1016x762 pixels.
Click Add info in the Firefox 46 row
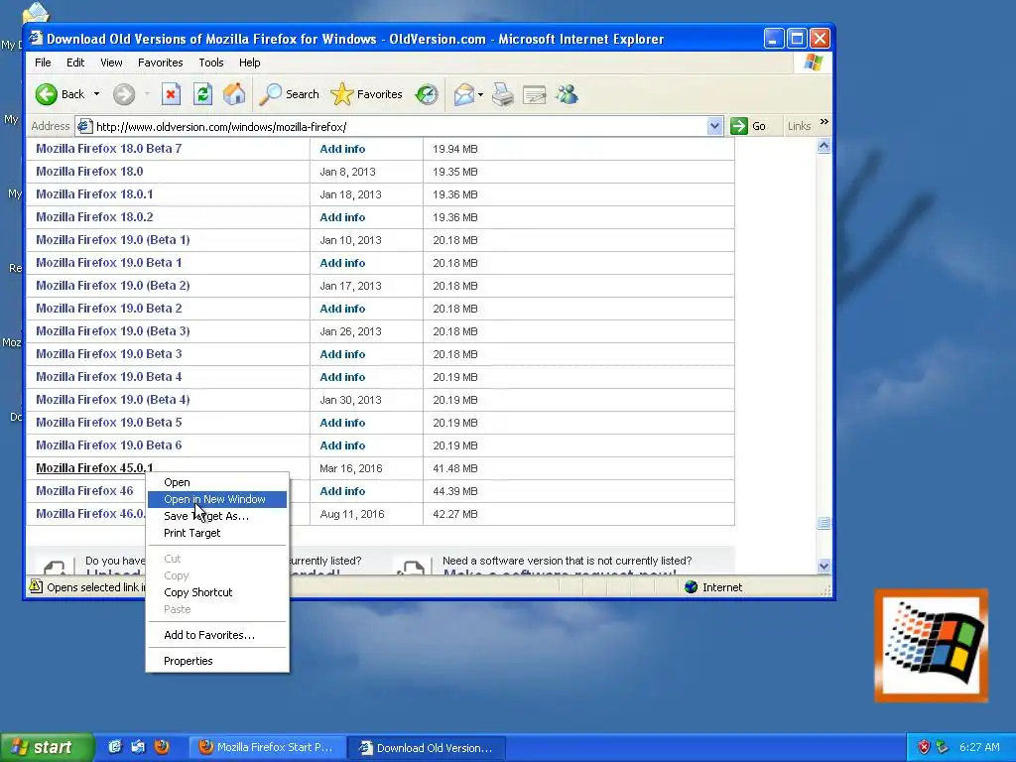tap(342, 491)
